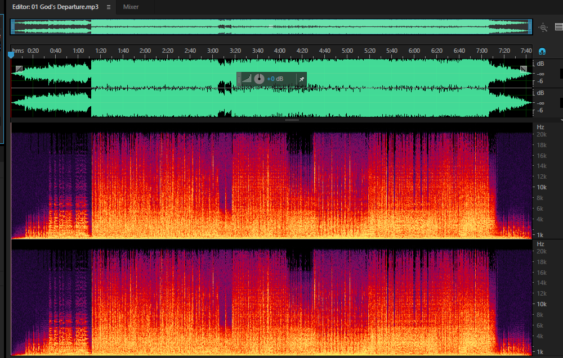Click the right channel's dB amplitude scale label
Image resolution: width=563 pixels, height=358 pixels.
click(x=540, y=93)
